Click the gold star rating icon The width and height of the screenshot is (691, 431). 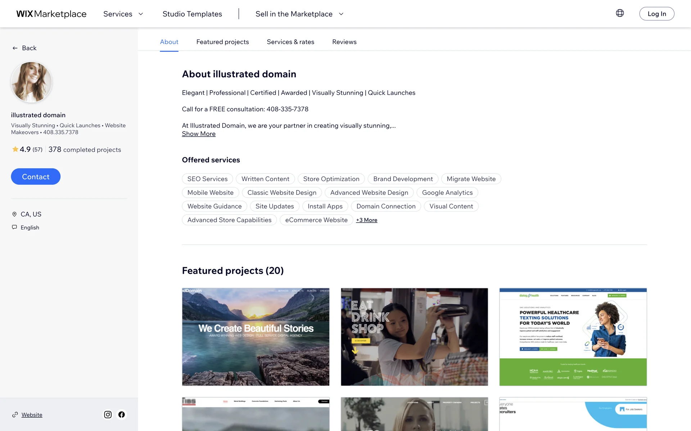point(15,149)
